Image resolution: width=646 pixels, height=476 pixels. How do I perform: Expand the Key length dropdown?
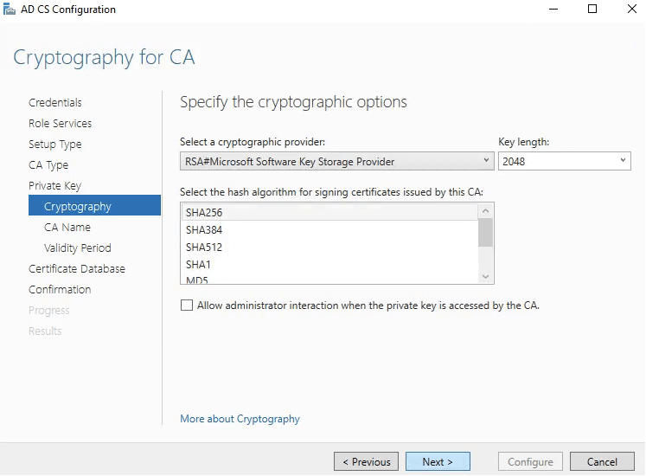coord(564,161)
